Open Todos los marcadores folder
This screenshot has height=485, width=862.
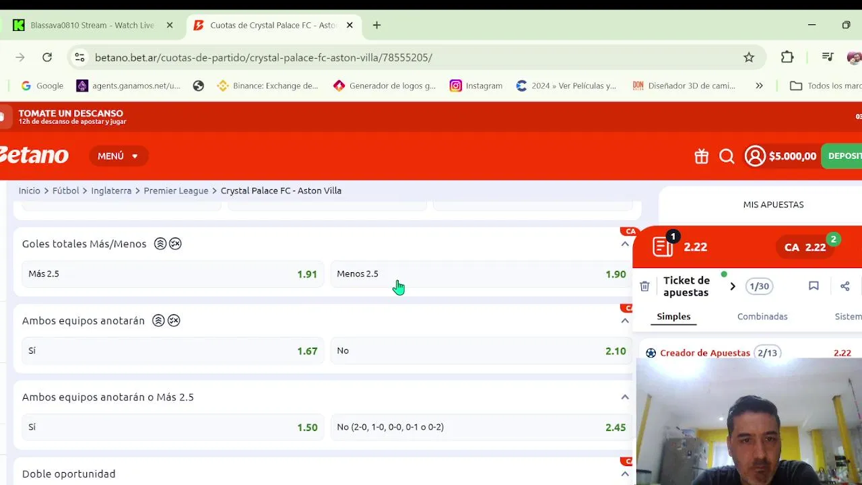coord(826,86)
